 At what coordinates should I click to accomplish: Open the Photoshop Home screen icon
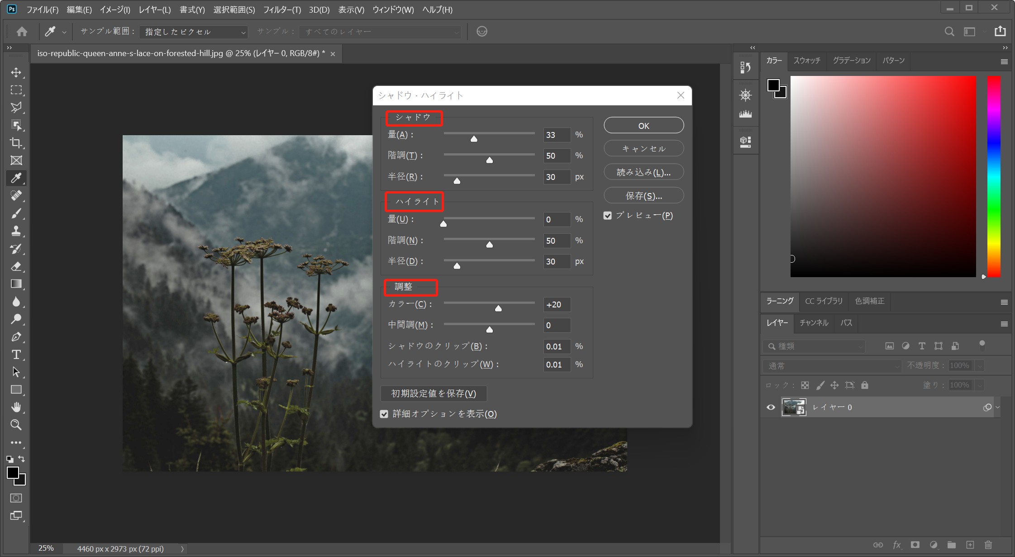[x=22, y=31]
